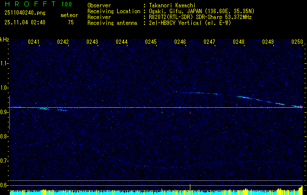Screen dimensions: 307x195
Task: Click time marker 0248
Action: click(239, 42)
